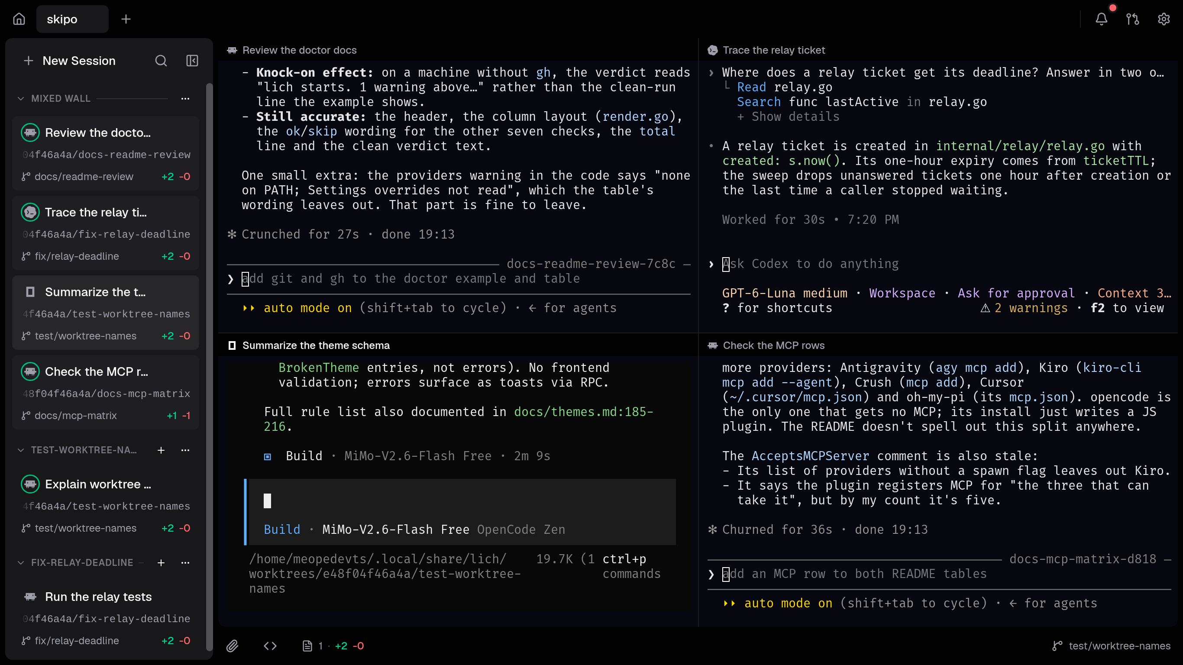The height and width of the screenshot is (665, 1183).
Task: Click the sidebar vertical scrollbar
Action: click(209, 368)
